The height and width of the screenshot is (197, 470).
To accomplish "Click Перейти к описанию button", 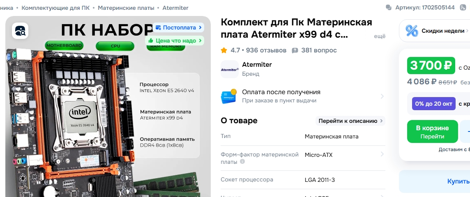I will (x=350, y=121).
